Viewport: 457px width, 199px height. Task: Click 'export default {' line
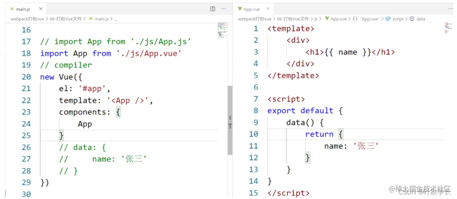pos(305,111)
